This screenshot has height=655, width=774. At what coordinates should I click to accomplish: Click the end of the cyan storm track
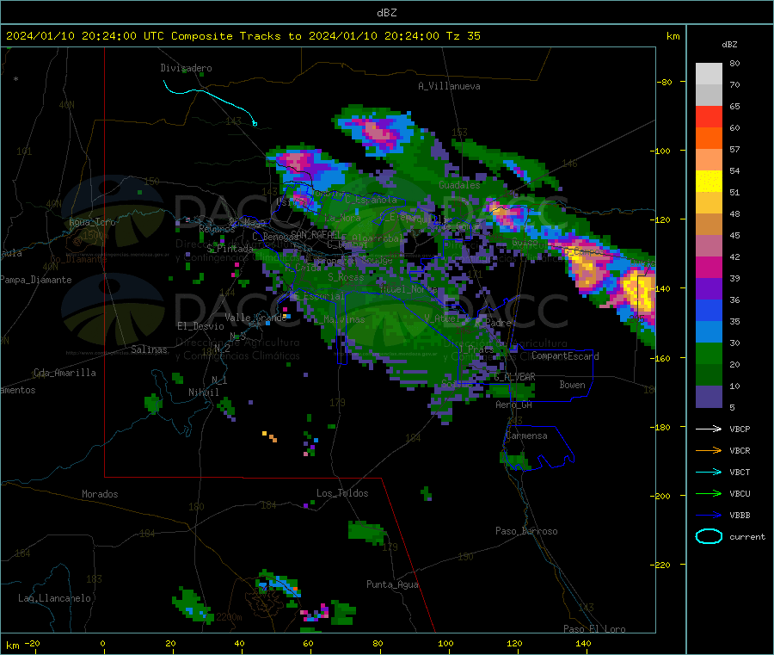(255, 123)
